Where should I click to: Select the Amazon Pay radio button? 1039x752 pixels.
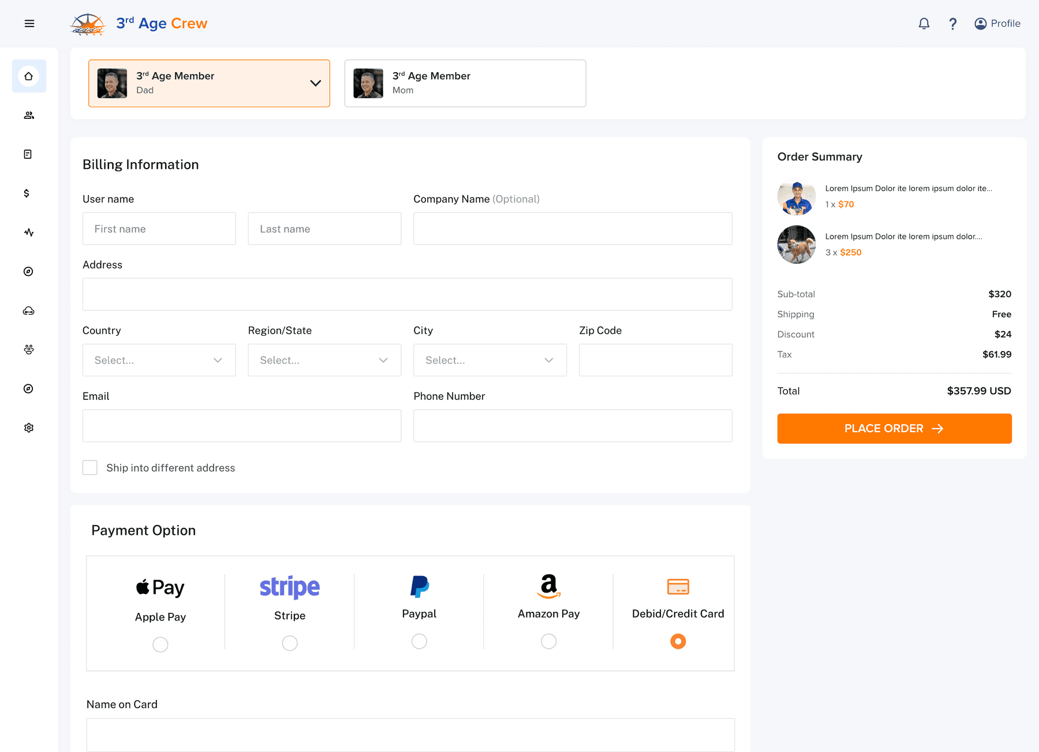pyautogui.click(x=549, y=641)
